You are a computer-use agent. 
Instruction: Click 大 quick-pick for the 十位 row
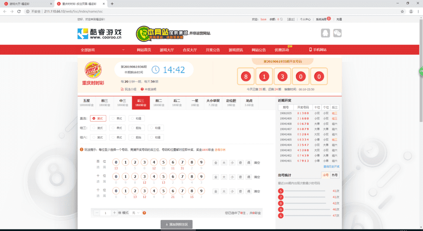coord(224,177)
